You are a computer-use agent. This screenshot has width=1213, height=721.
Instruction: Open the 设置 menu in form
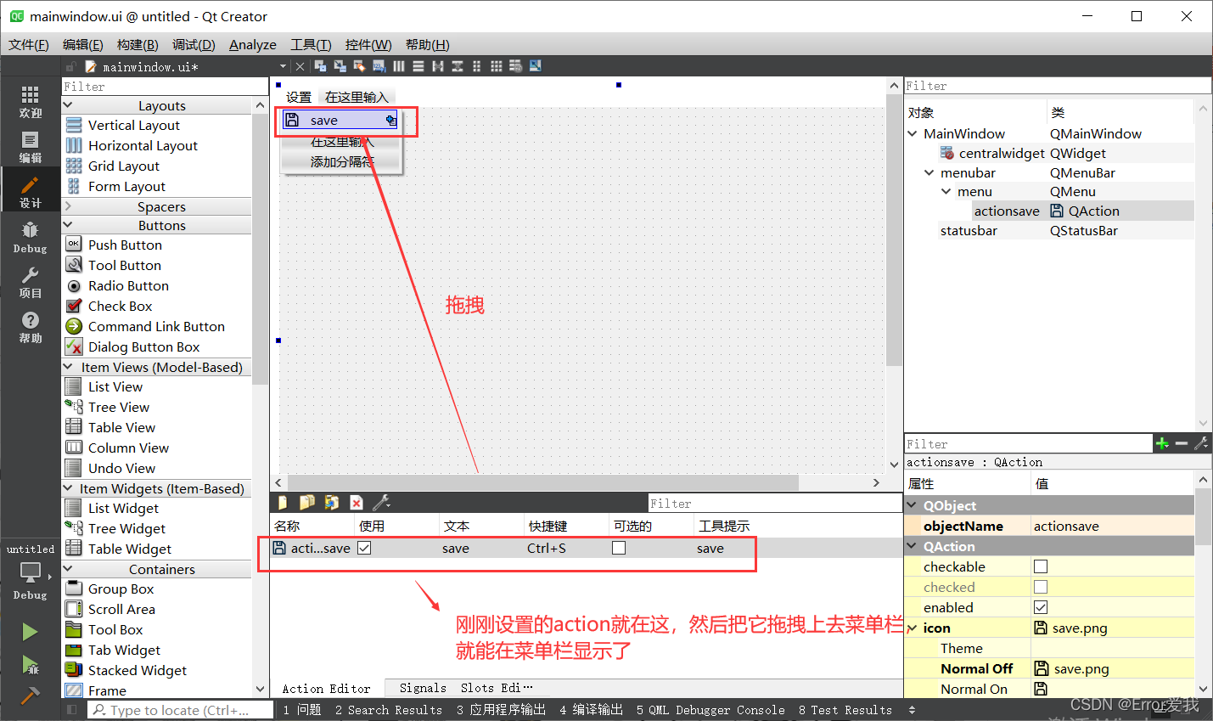pyautogui.click(x=299, y=97)
